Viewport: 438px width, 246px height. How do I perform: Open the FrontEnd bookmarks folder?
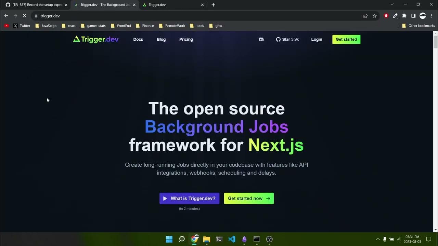click(x=121, y=26)
